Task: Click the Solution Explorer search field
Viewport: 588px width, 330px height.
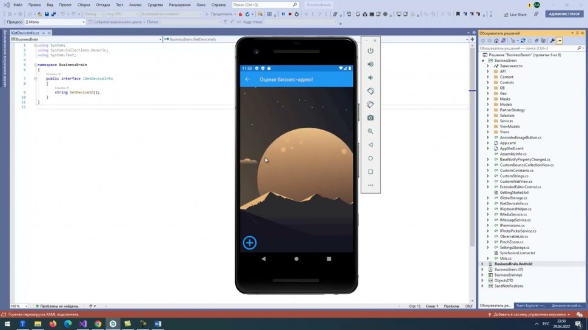Action: coord(527,48)
